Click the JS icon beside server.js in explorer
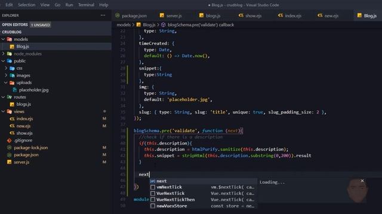 10,162
